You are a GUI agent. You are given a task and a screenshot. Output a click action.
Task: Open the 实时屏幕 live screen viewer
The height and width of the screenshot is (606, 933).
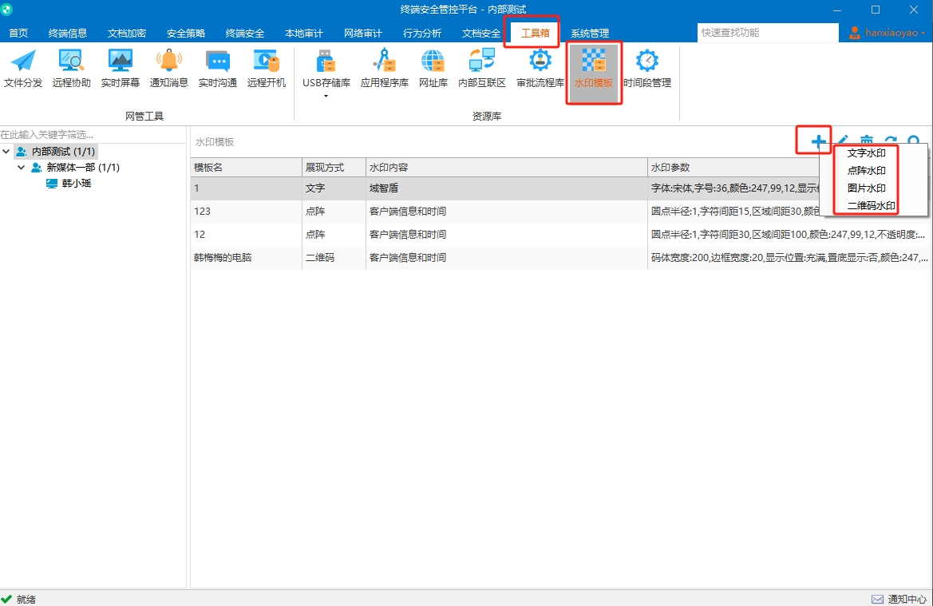121,69
